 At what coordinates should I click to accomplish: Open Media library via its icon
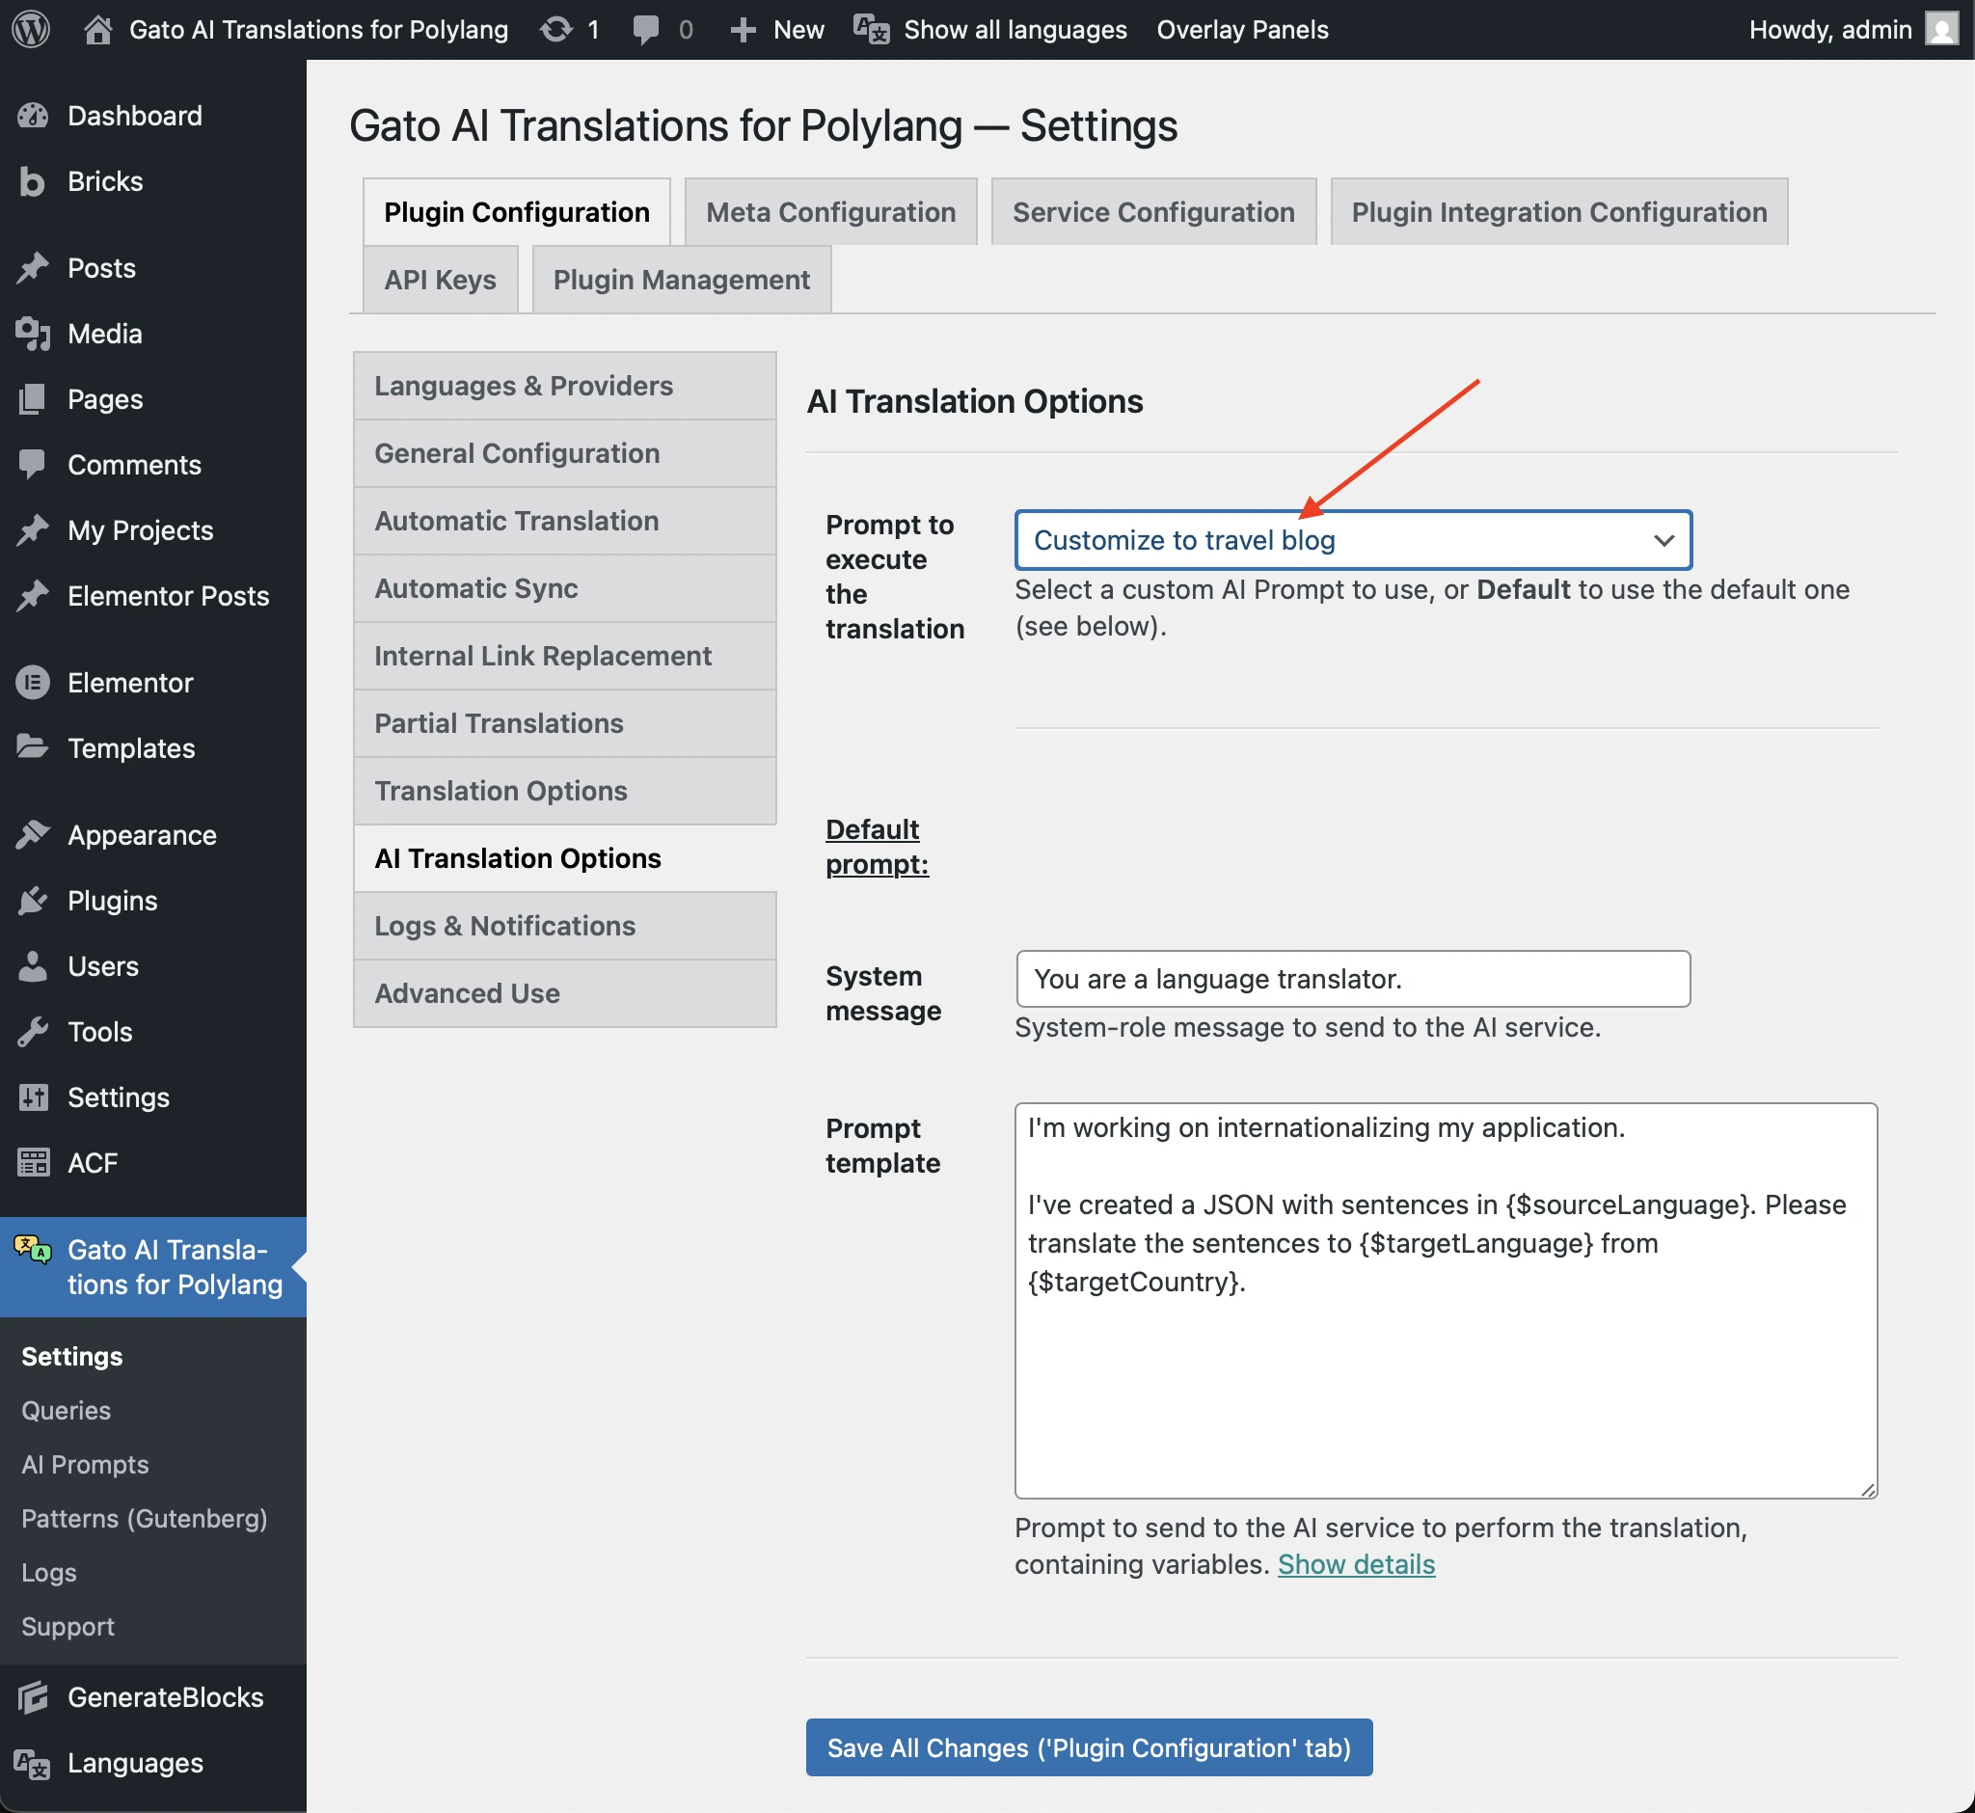[x=33, y=334]
